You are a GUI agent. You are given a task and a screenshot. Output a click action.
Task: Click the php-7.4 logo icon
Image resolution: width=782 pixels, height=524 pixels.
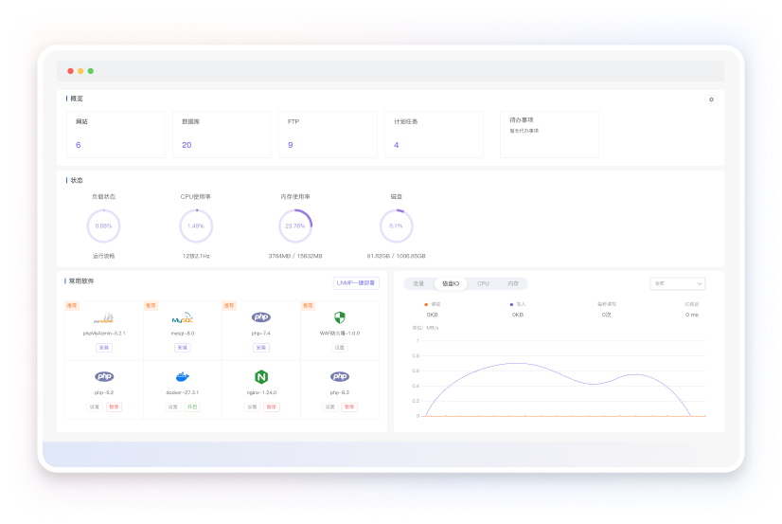[261, 317]
